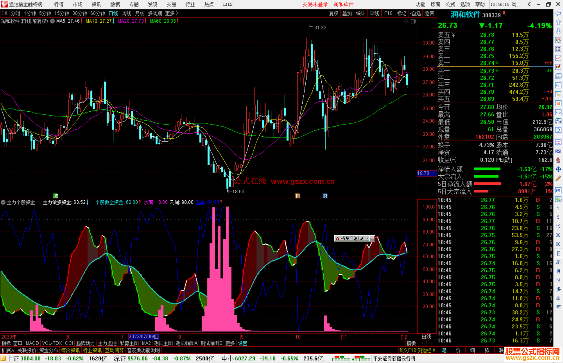
Task: Click the 复权 button
Action: tap(334, 13)
